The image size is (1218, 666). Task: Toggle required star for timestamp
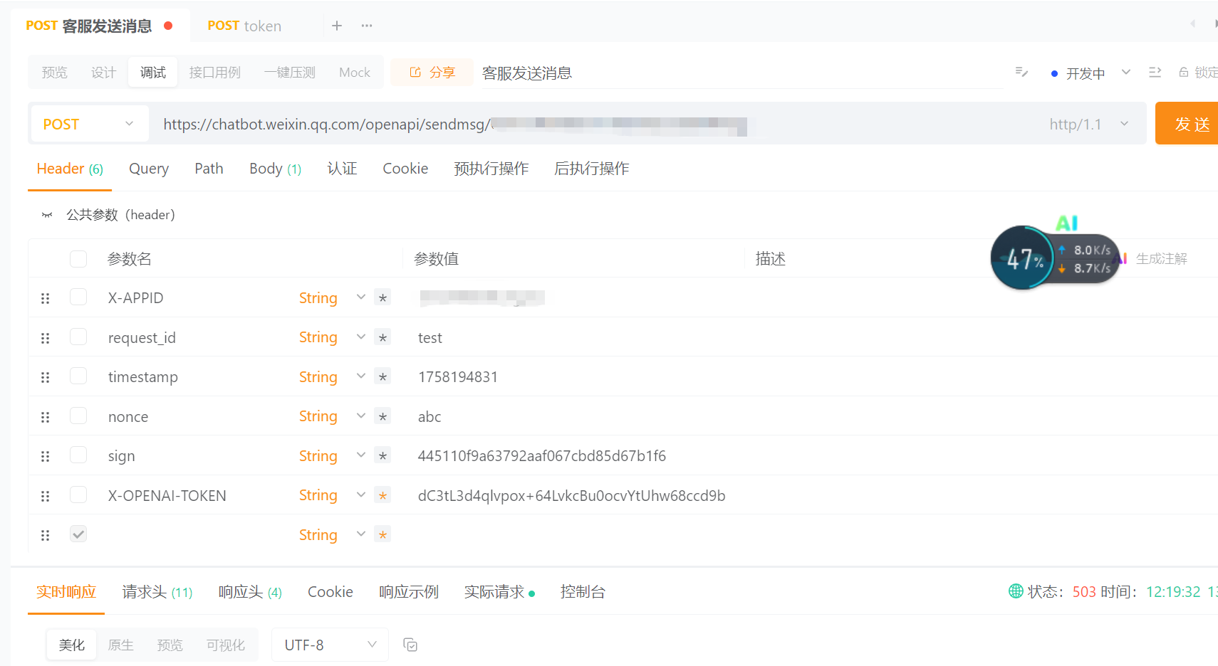(x=382, y=376)
